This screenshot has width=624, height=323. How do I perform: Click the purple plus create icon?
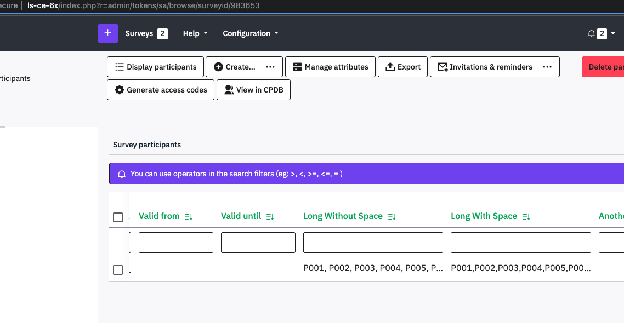coord(107,33)
